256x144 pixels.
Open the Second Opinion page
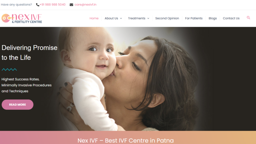click(167, 18)
